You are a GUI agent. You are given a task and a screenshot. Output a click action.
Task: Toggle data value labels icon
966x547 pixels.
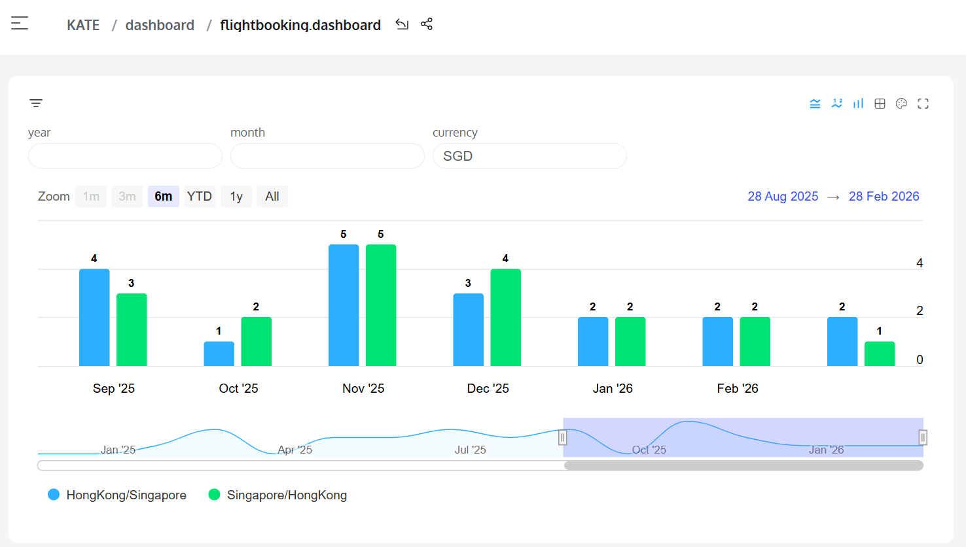[836, 103]
